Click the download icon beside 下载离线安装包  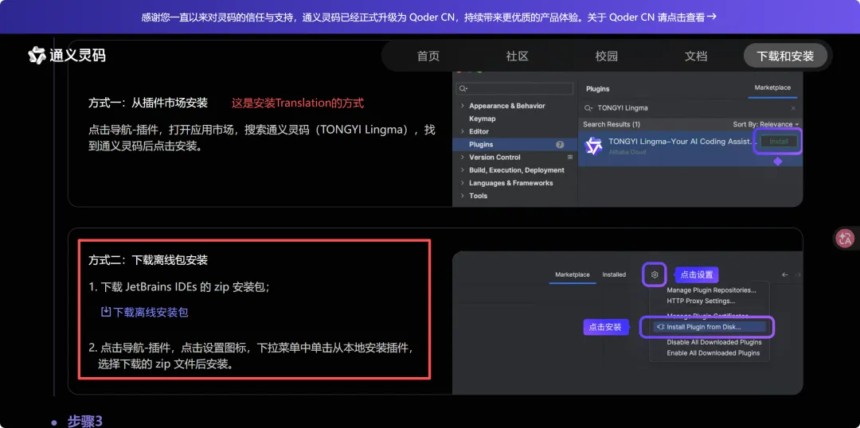tap(106, 312)
